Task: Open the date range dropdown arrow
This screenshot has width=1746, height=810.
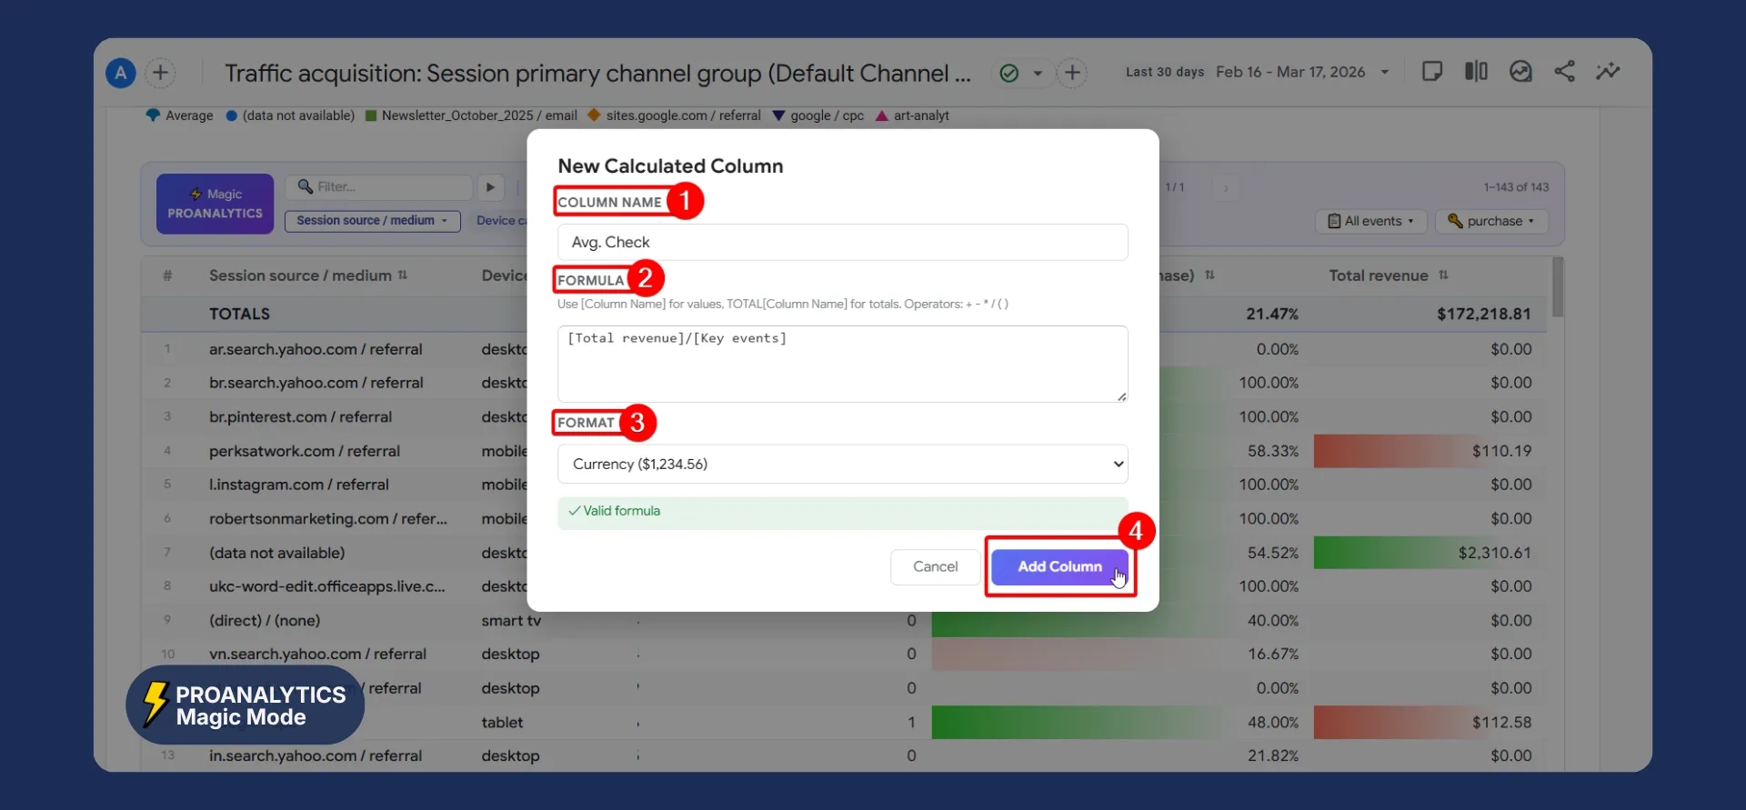Action: tap(1384, 72)
